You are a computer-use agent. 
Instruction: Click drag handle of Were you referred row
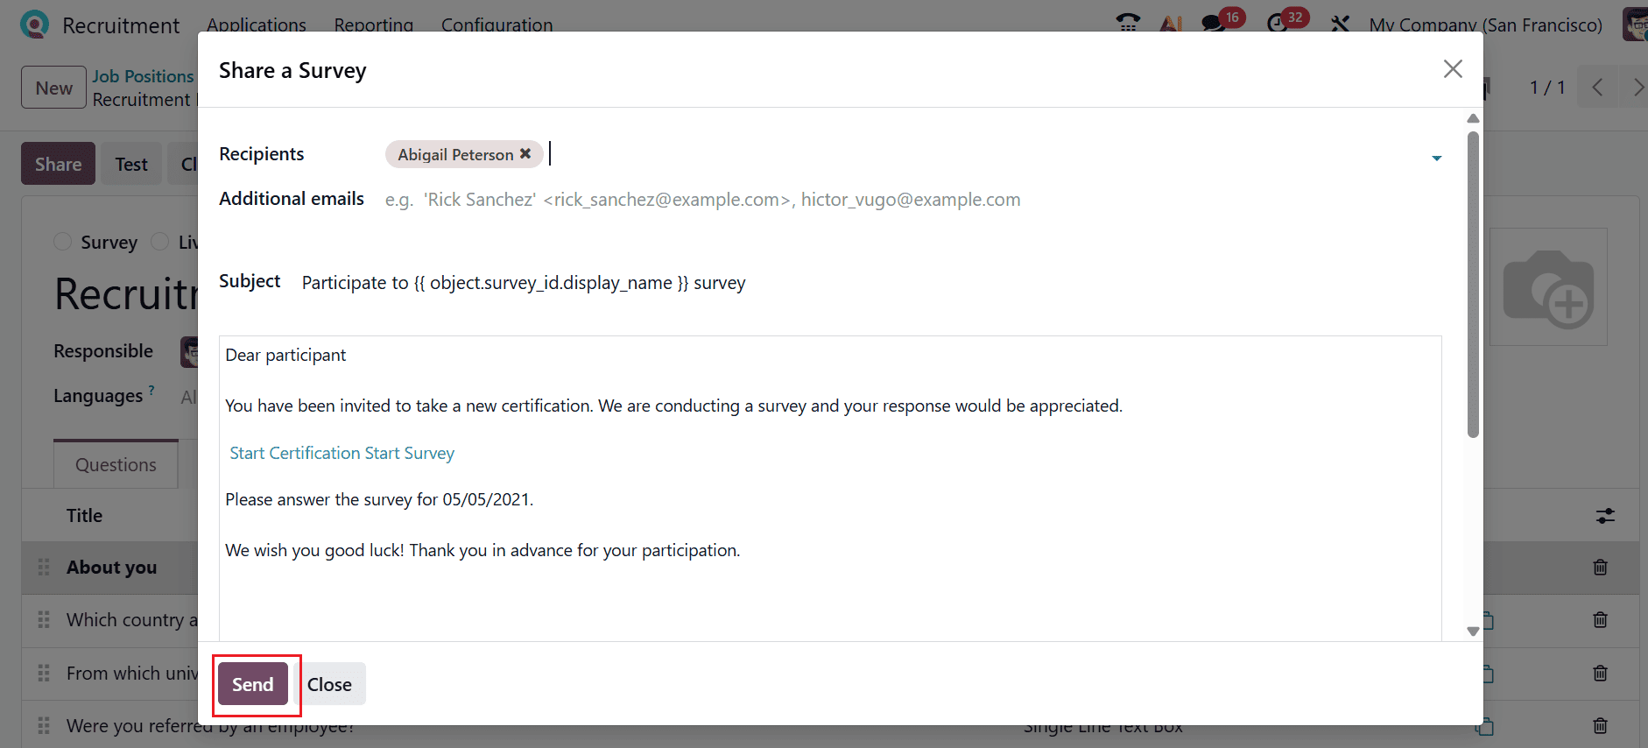[x=44, y=726]
